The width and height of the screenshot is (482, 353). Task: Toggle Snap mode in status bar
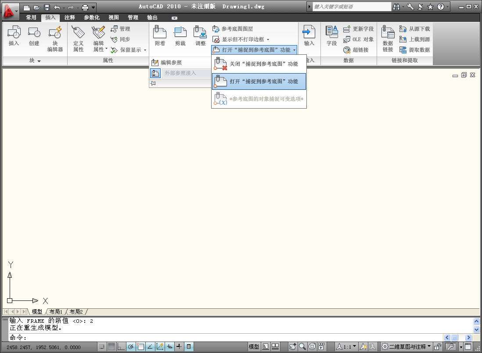(x=102, y=346)
